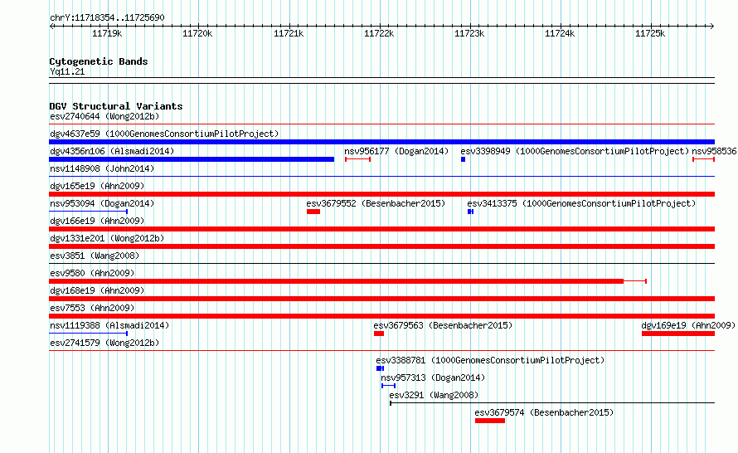The image size is (738, 453).
Task: Select the dgv4356n106 (Alsmadi2014) blue bar
Action: (192, 159)
